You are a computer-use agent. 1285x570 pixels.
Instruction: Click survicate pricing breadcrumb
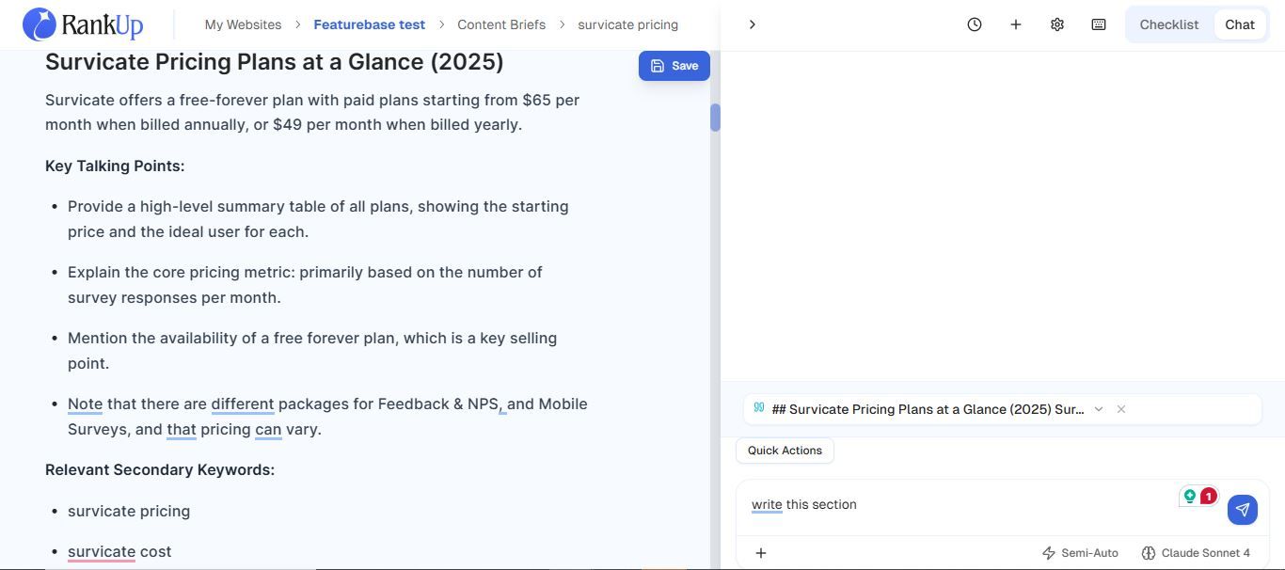tap(627, 24)
